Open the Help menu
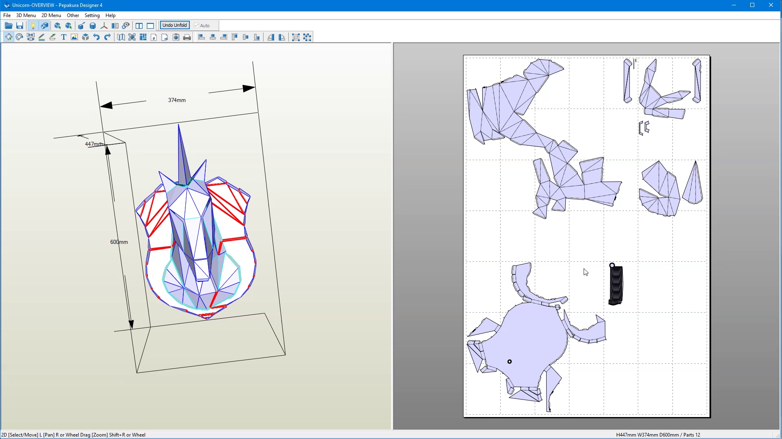Screen dimensions: 782x439 point(110,15)
